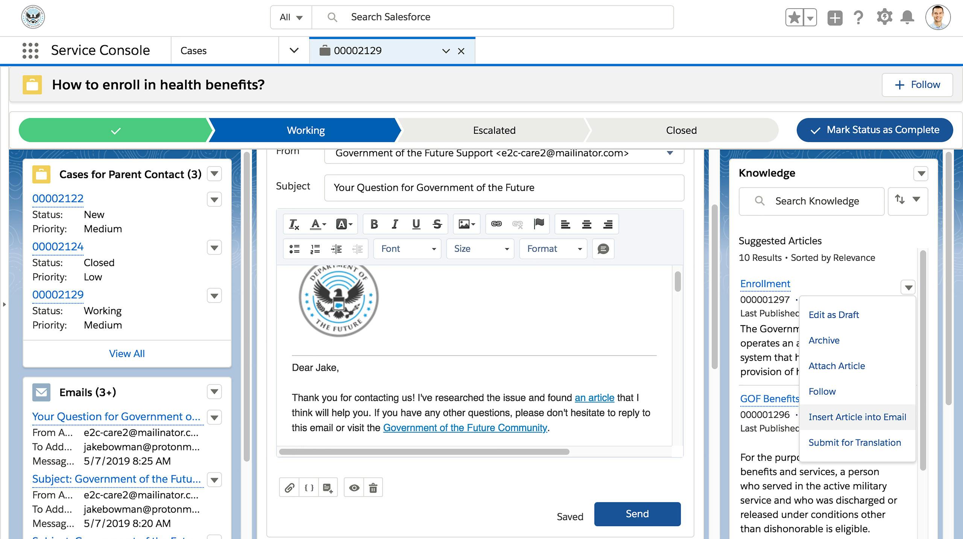Open the App Launcher grid icon
963x539 pixels.
pos(30,50)
